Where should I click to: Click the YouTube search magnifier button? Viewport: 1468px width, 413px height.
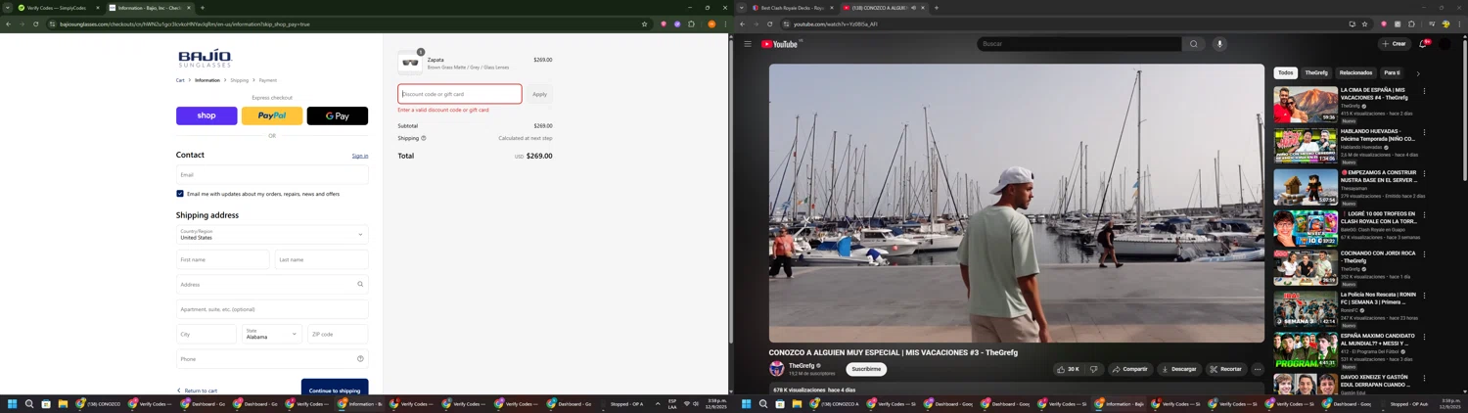pyautogui.click(x=1193, y=44)
